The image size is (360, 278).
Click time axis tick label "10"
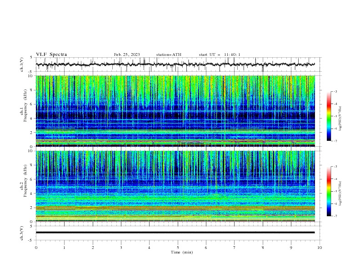click(320, 248)
